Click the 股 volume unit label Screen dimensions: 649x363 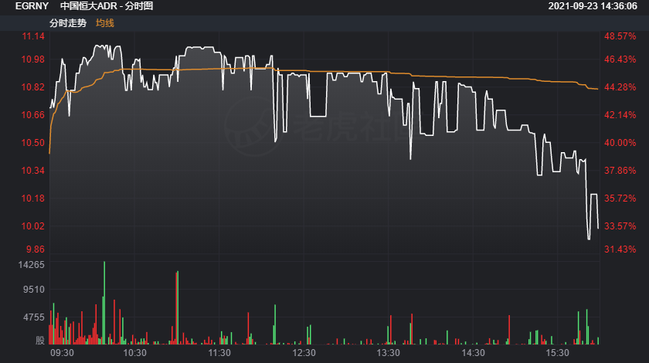[40, 341]
